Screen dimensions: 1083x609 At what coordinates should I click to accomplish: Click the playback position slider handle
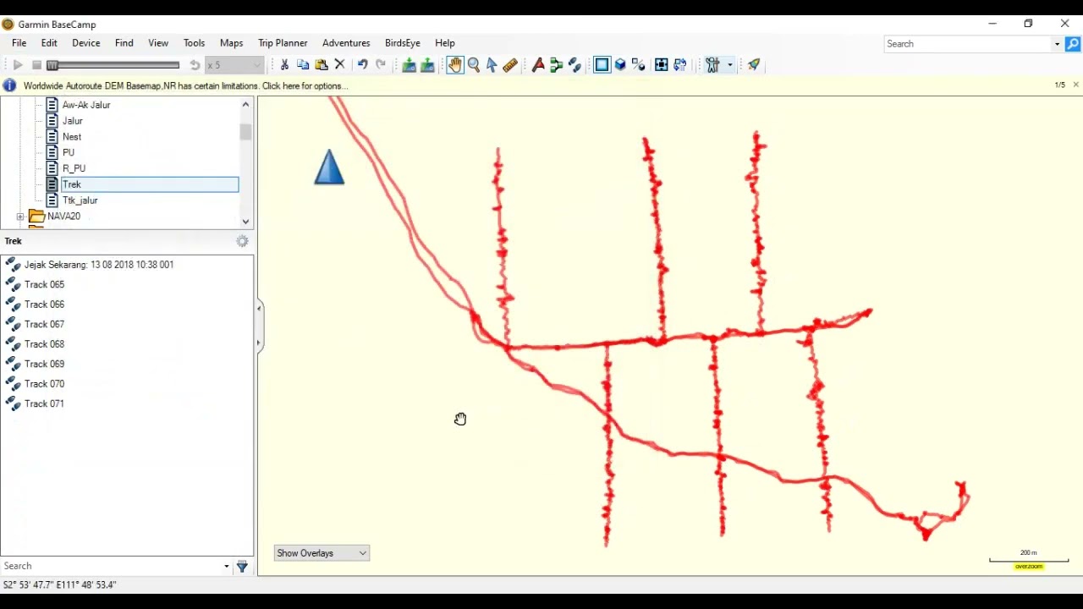click(x=52, y=65)
